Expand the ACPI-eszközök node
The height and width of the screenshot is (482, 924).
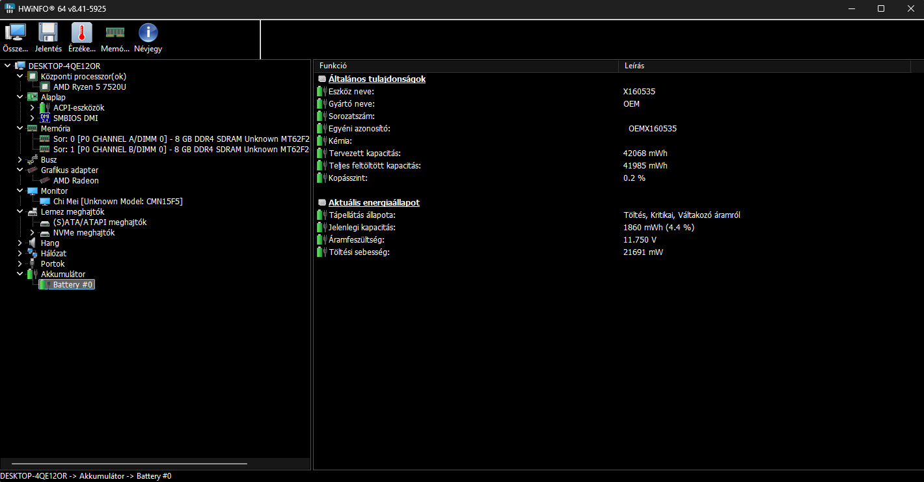33,107
